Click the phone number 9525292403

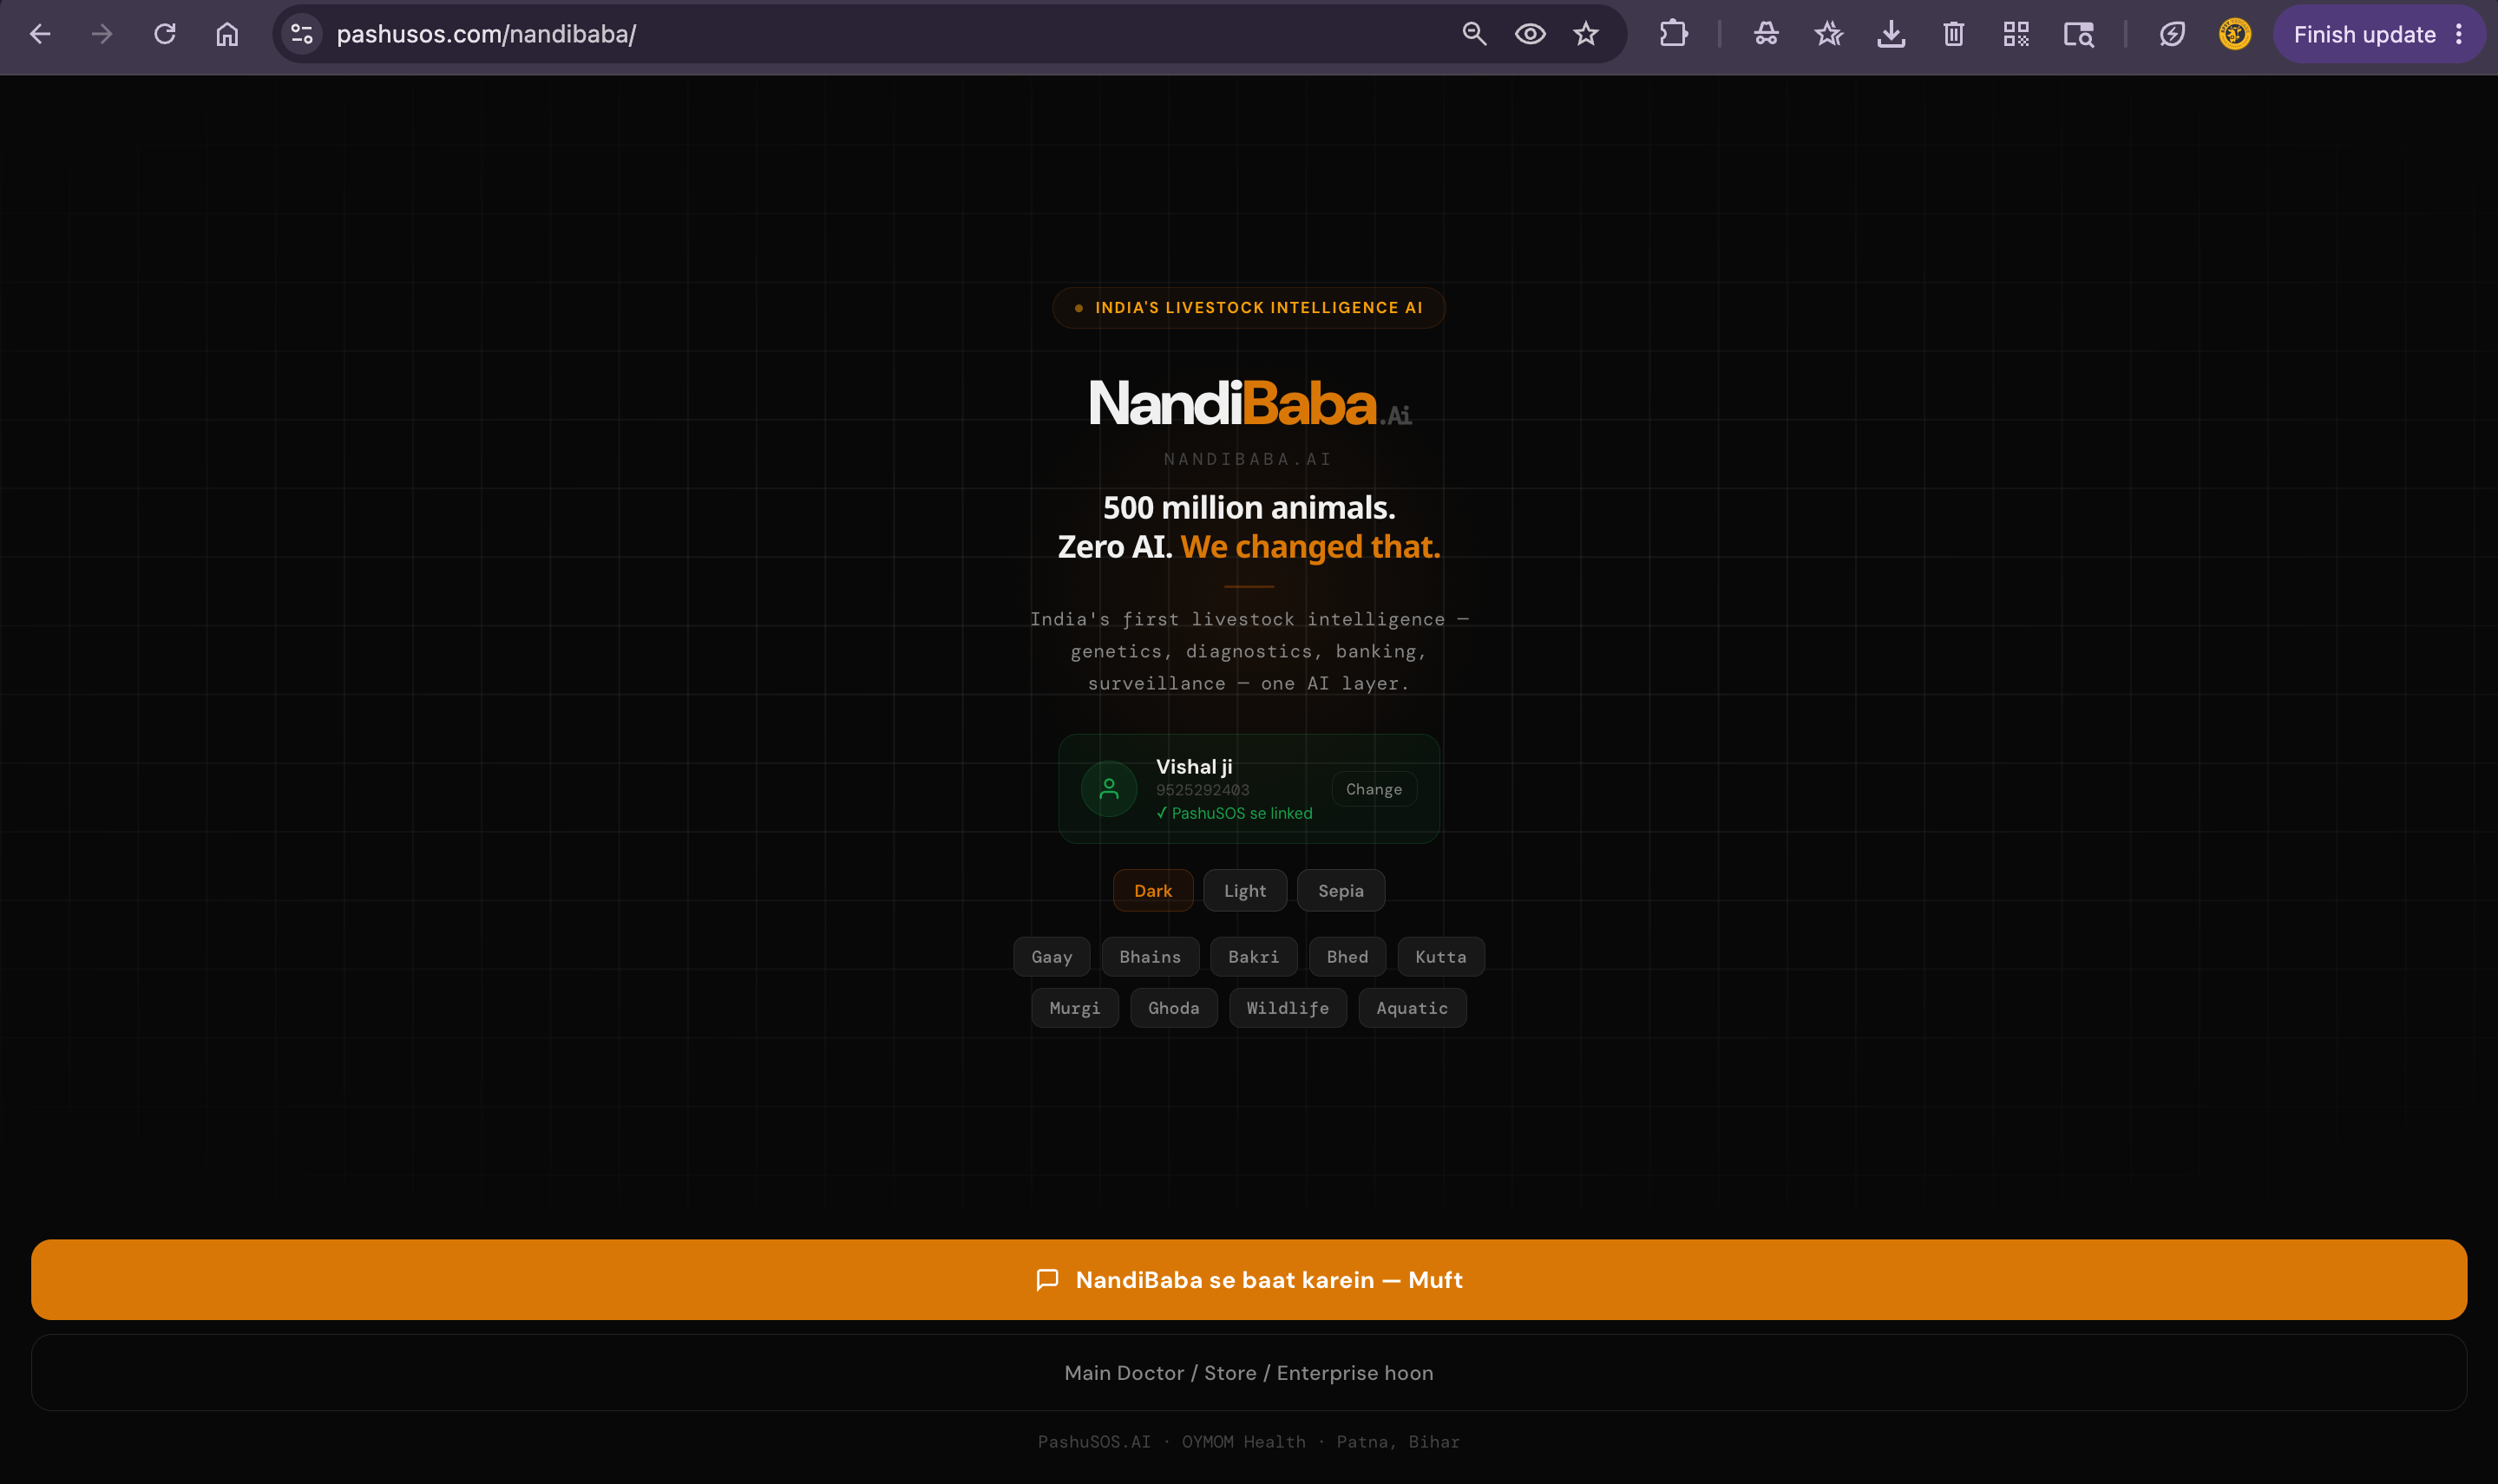click(x=1203, y=790)
